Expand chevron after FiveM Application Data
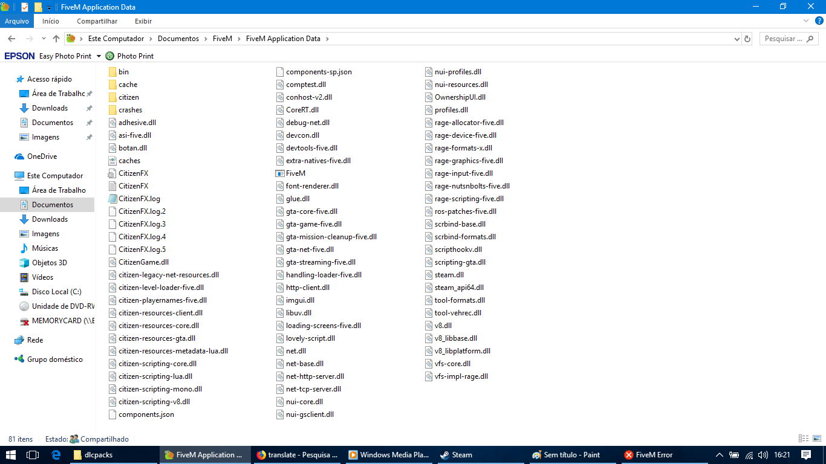Screen dimensions: 826x464 tap(327, 39)
